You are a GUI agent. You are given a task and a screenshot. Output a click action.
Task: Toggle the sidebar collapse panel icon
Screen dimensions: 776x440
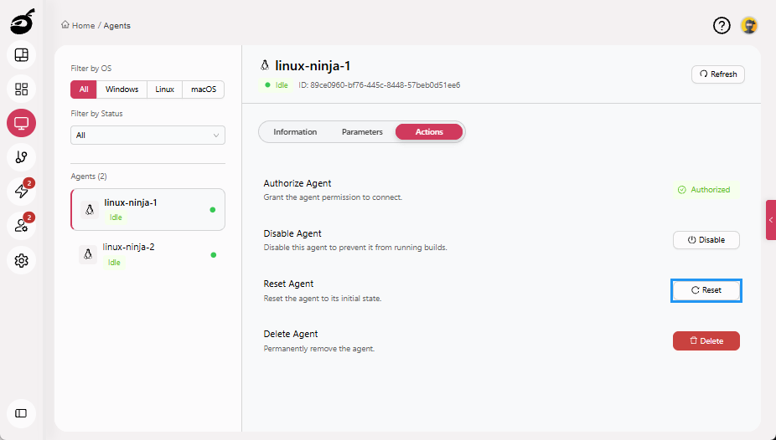pos(21,413)
